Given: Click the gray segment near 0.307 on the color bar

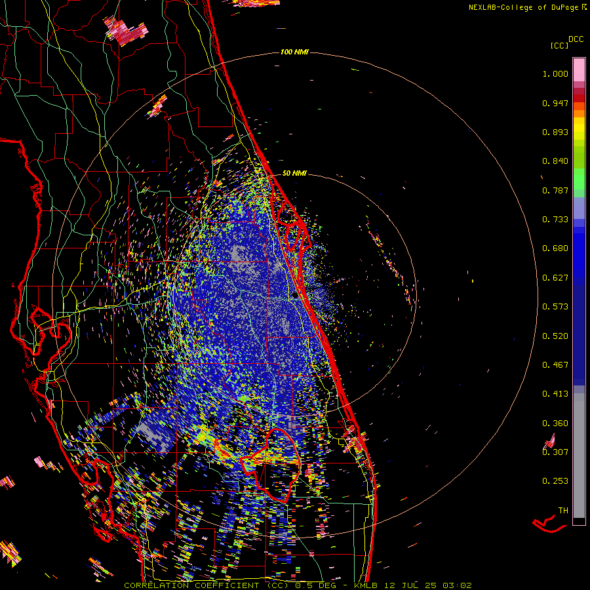Looking at the screenshot, I should [579, 456].
